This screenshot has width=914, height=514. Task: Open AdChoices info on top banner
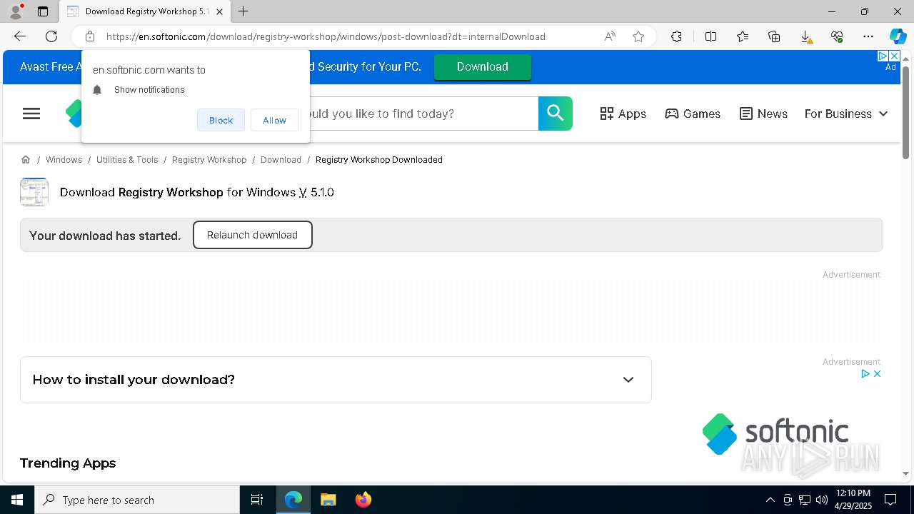coord(883,56)
